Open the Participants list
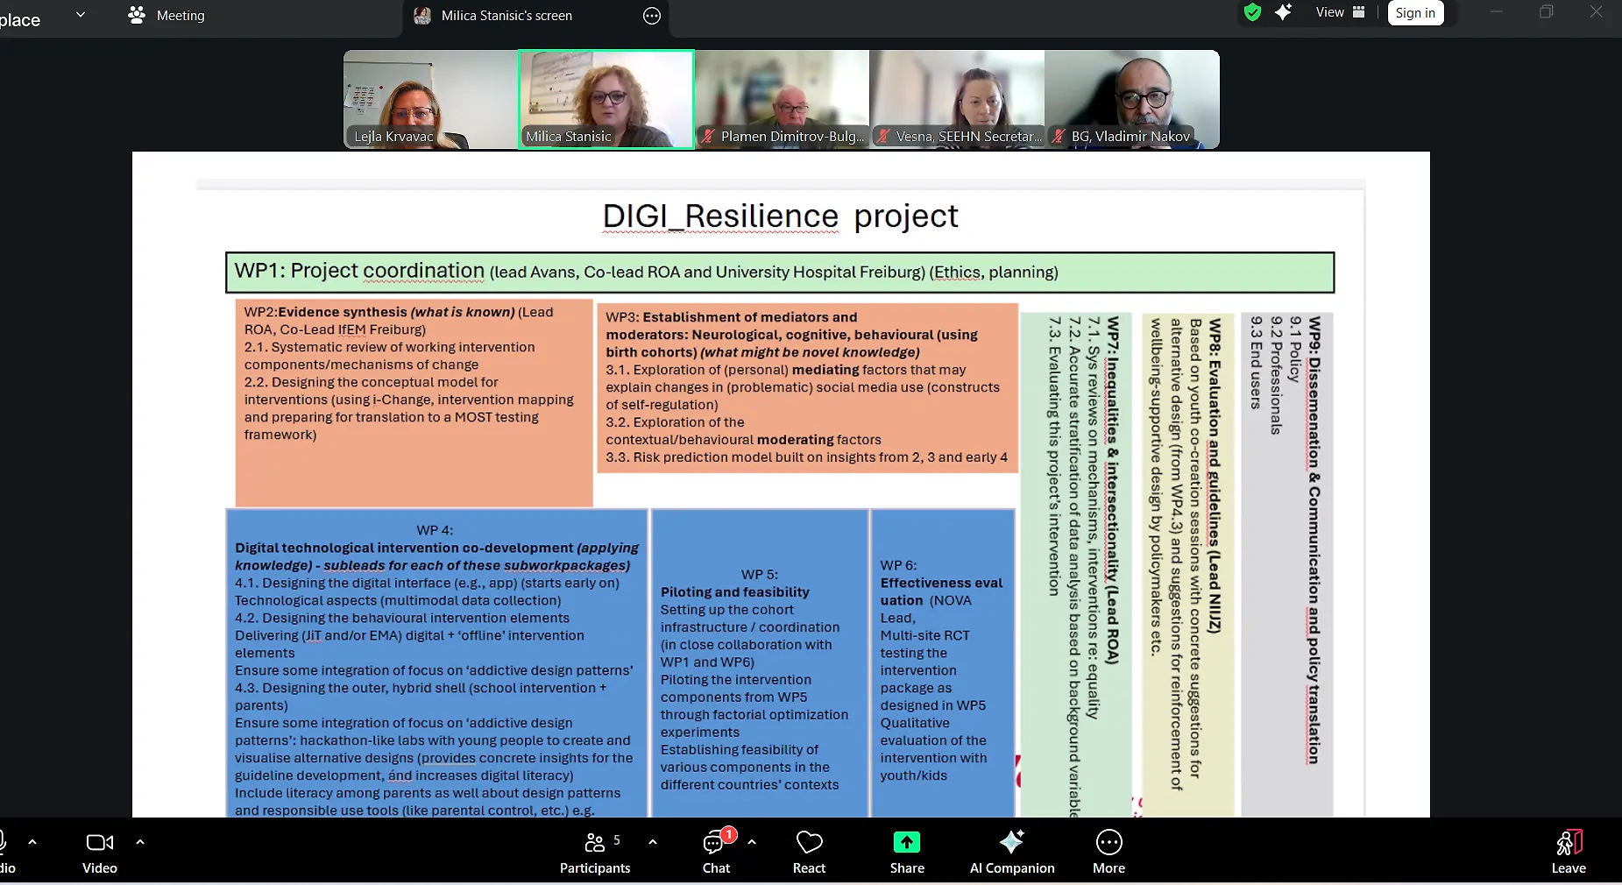 [x=595, y=852]
